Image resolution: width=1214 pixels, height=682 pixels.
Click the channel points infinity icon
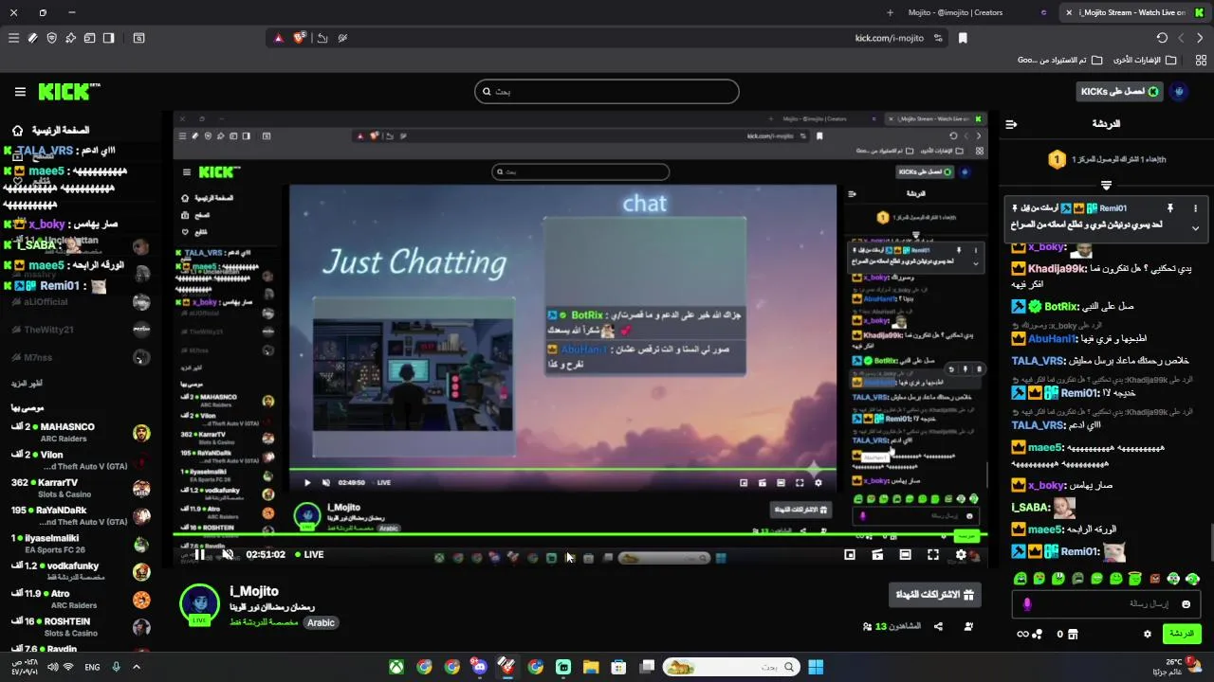[x=1022, y=634]
